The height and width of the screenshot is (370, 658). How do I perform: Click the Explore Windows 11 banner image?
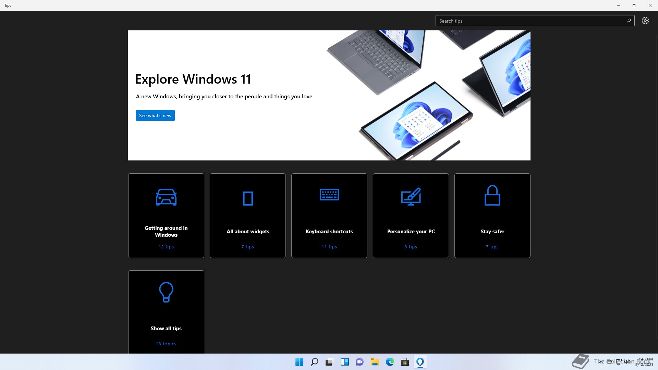428,95
